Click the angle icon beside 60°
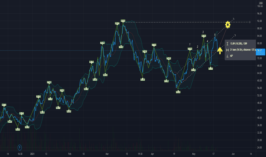 click(x=227, y=56)
